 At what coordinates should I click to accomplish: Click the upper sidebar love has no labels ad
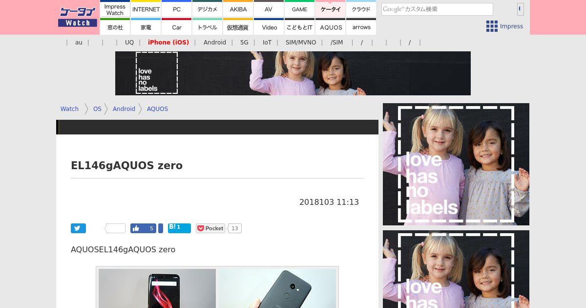point(456,164)
